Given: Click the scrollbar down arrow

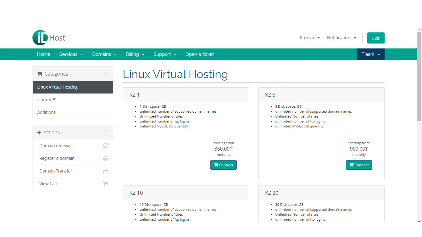Looking at the screenshot, I should point(419,222).
